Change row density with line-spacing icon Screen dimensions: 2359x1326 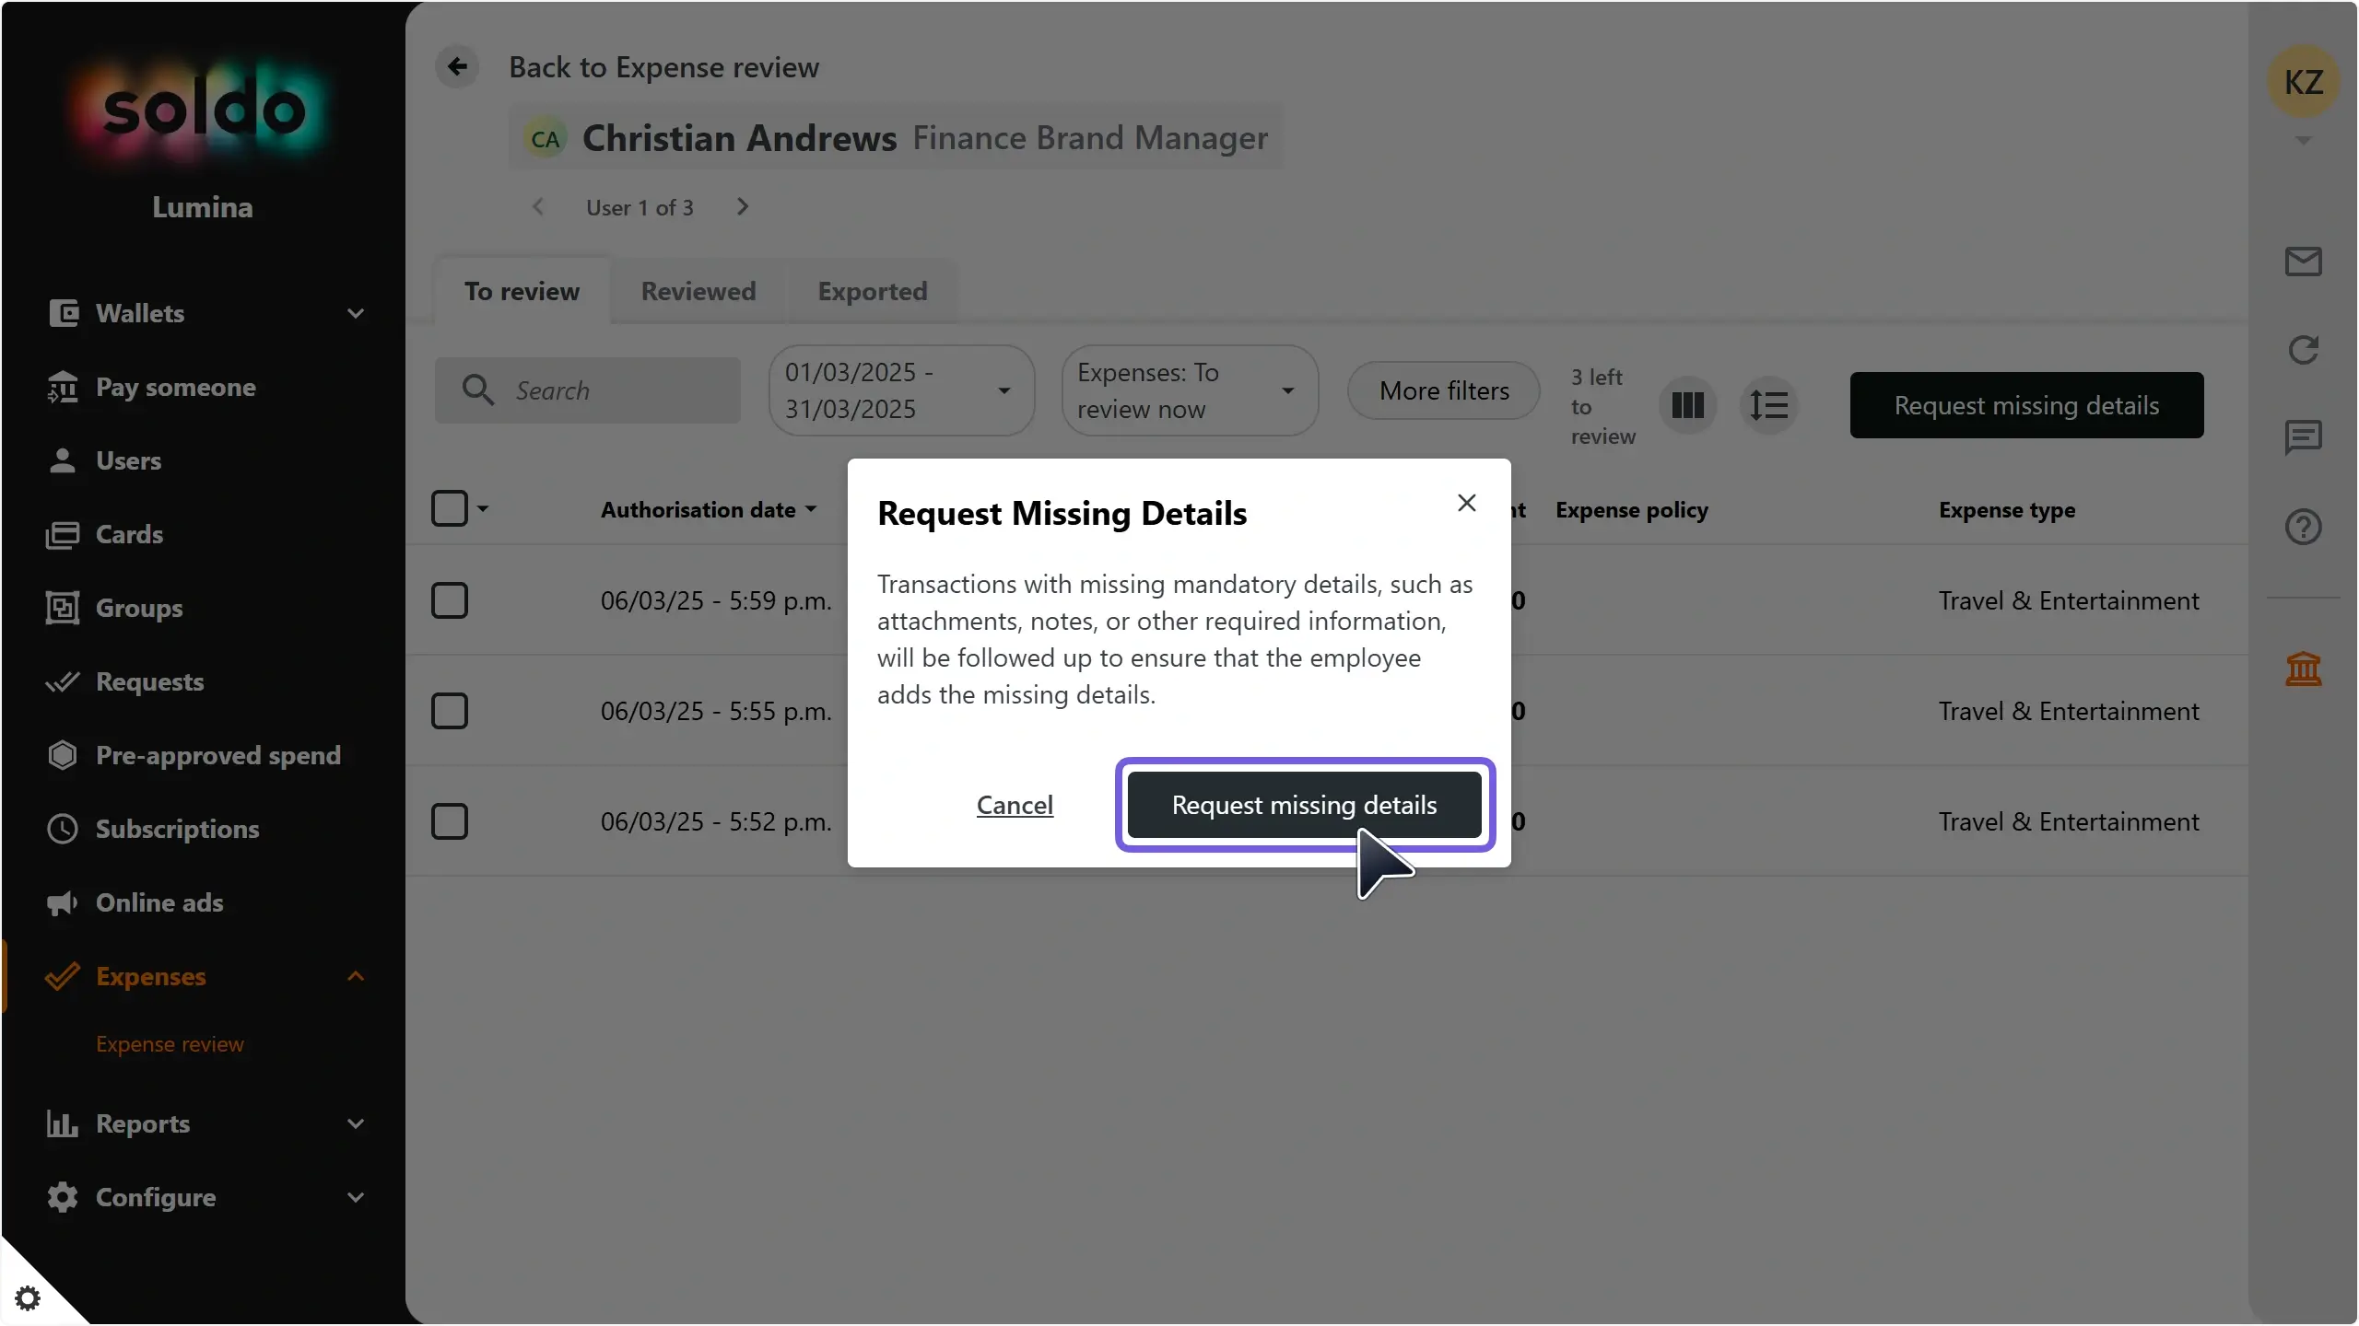click(1768, 405)
